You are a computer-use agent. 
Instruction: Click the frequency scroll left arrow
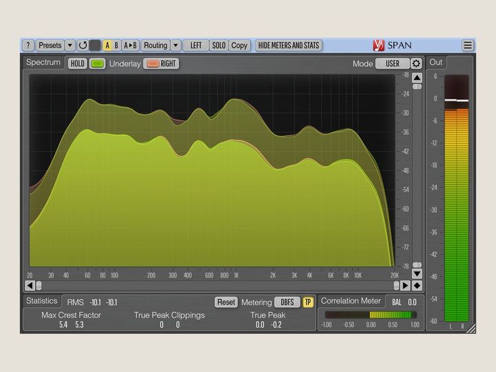tap(30, 286)
